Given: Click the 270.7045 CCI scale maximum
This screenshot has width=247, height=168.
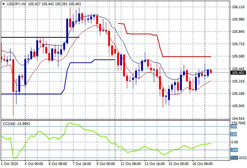Looking at the screenshot, I should [x=238, y=123].
